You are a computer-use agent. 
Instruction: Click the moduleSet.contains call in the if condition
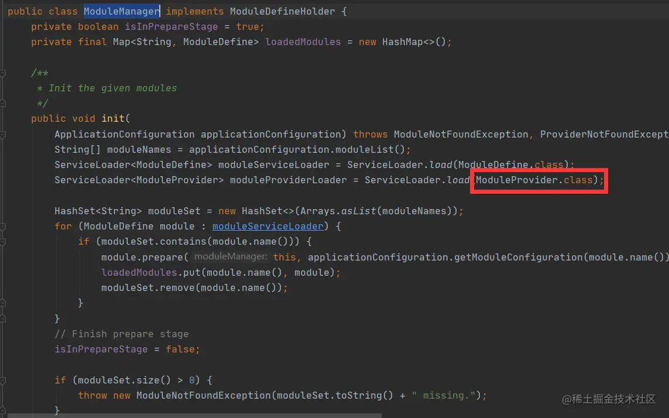click(x=153, y=242)
